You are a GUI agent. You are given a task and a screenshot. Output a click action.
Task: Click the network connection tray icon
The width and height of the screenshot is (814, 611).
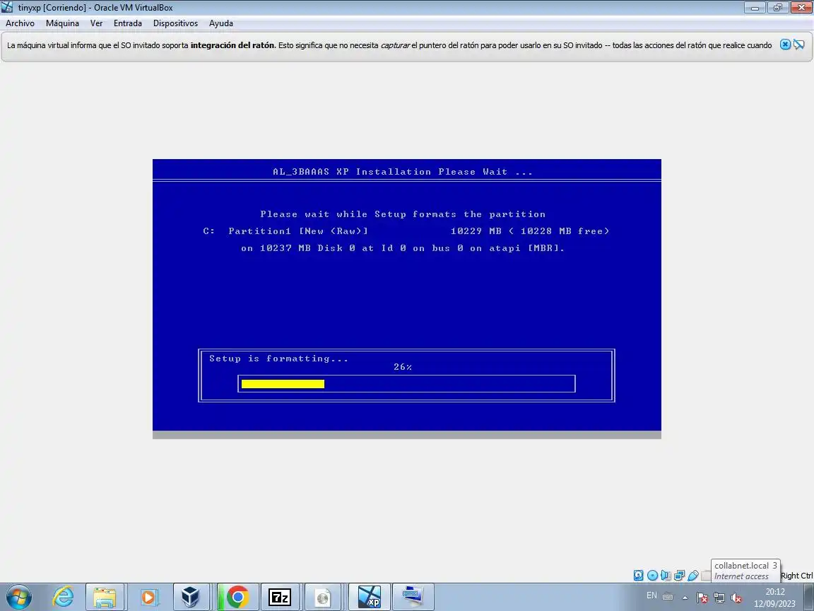coord(719,598)
